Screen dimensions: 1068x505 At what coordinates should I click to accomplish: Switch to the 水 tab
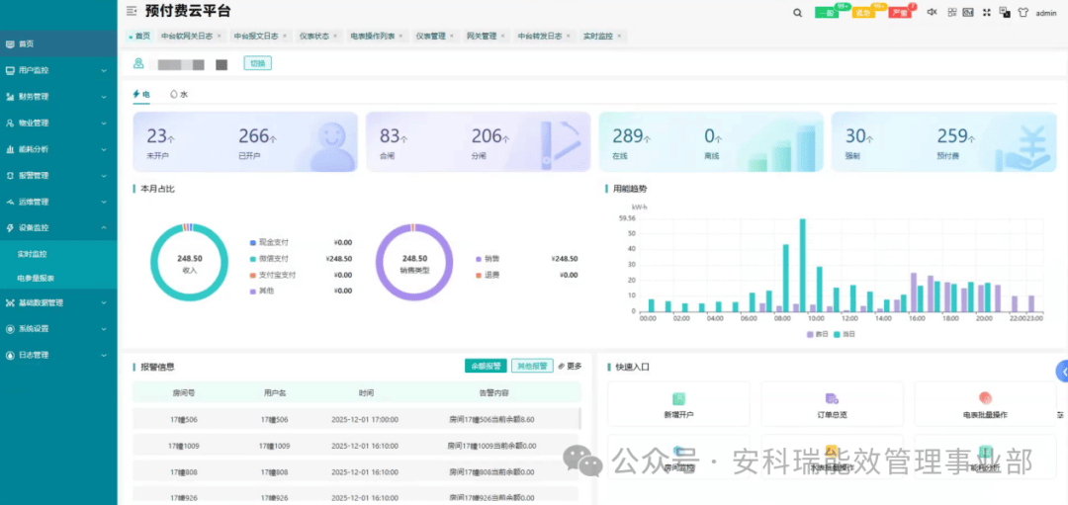(x=179, y=95)
